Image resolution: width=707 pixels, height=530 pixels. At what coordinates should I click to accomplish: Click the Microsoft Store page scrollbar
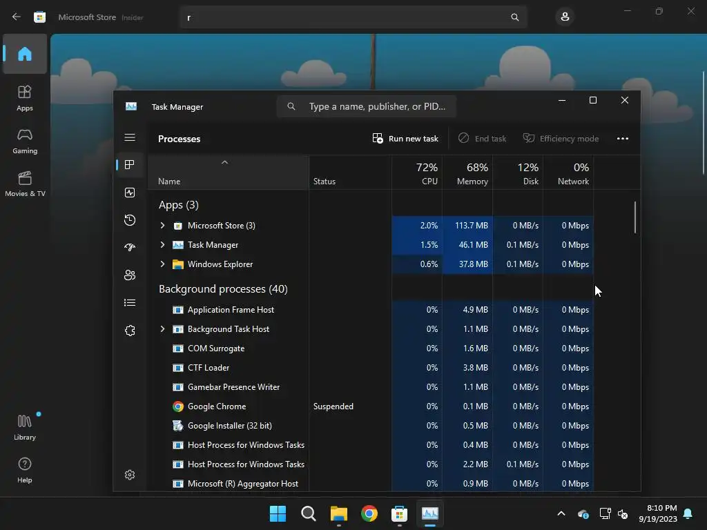704,121
